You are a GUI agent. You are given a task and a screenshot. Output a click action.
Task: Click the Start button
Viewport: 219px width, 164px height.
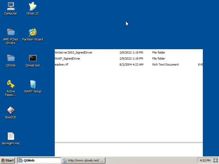[8, 160]
